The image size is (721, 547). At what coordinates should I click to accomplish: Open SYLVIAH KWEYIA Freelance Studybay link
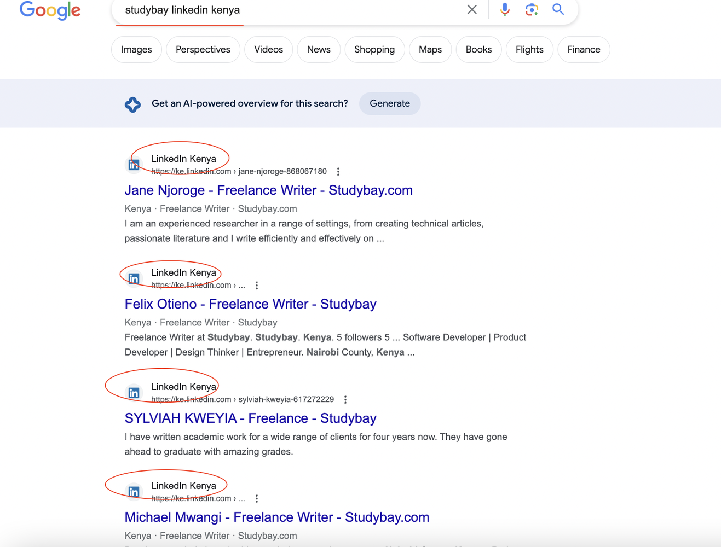pos(251,418)
